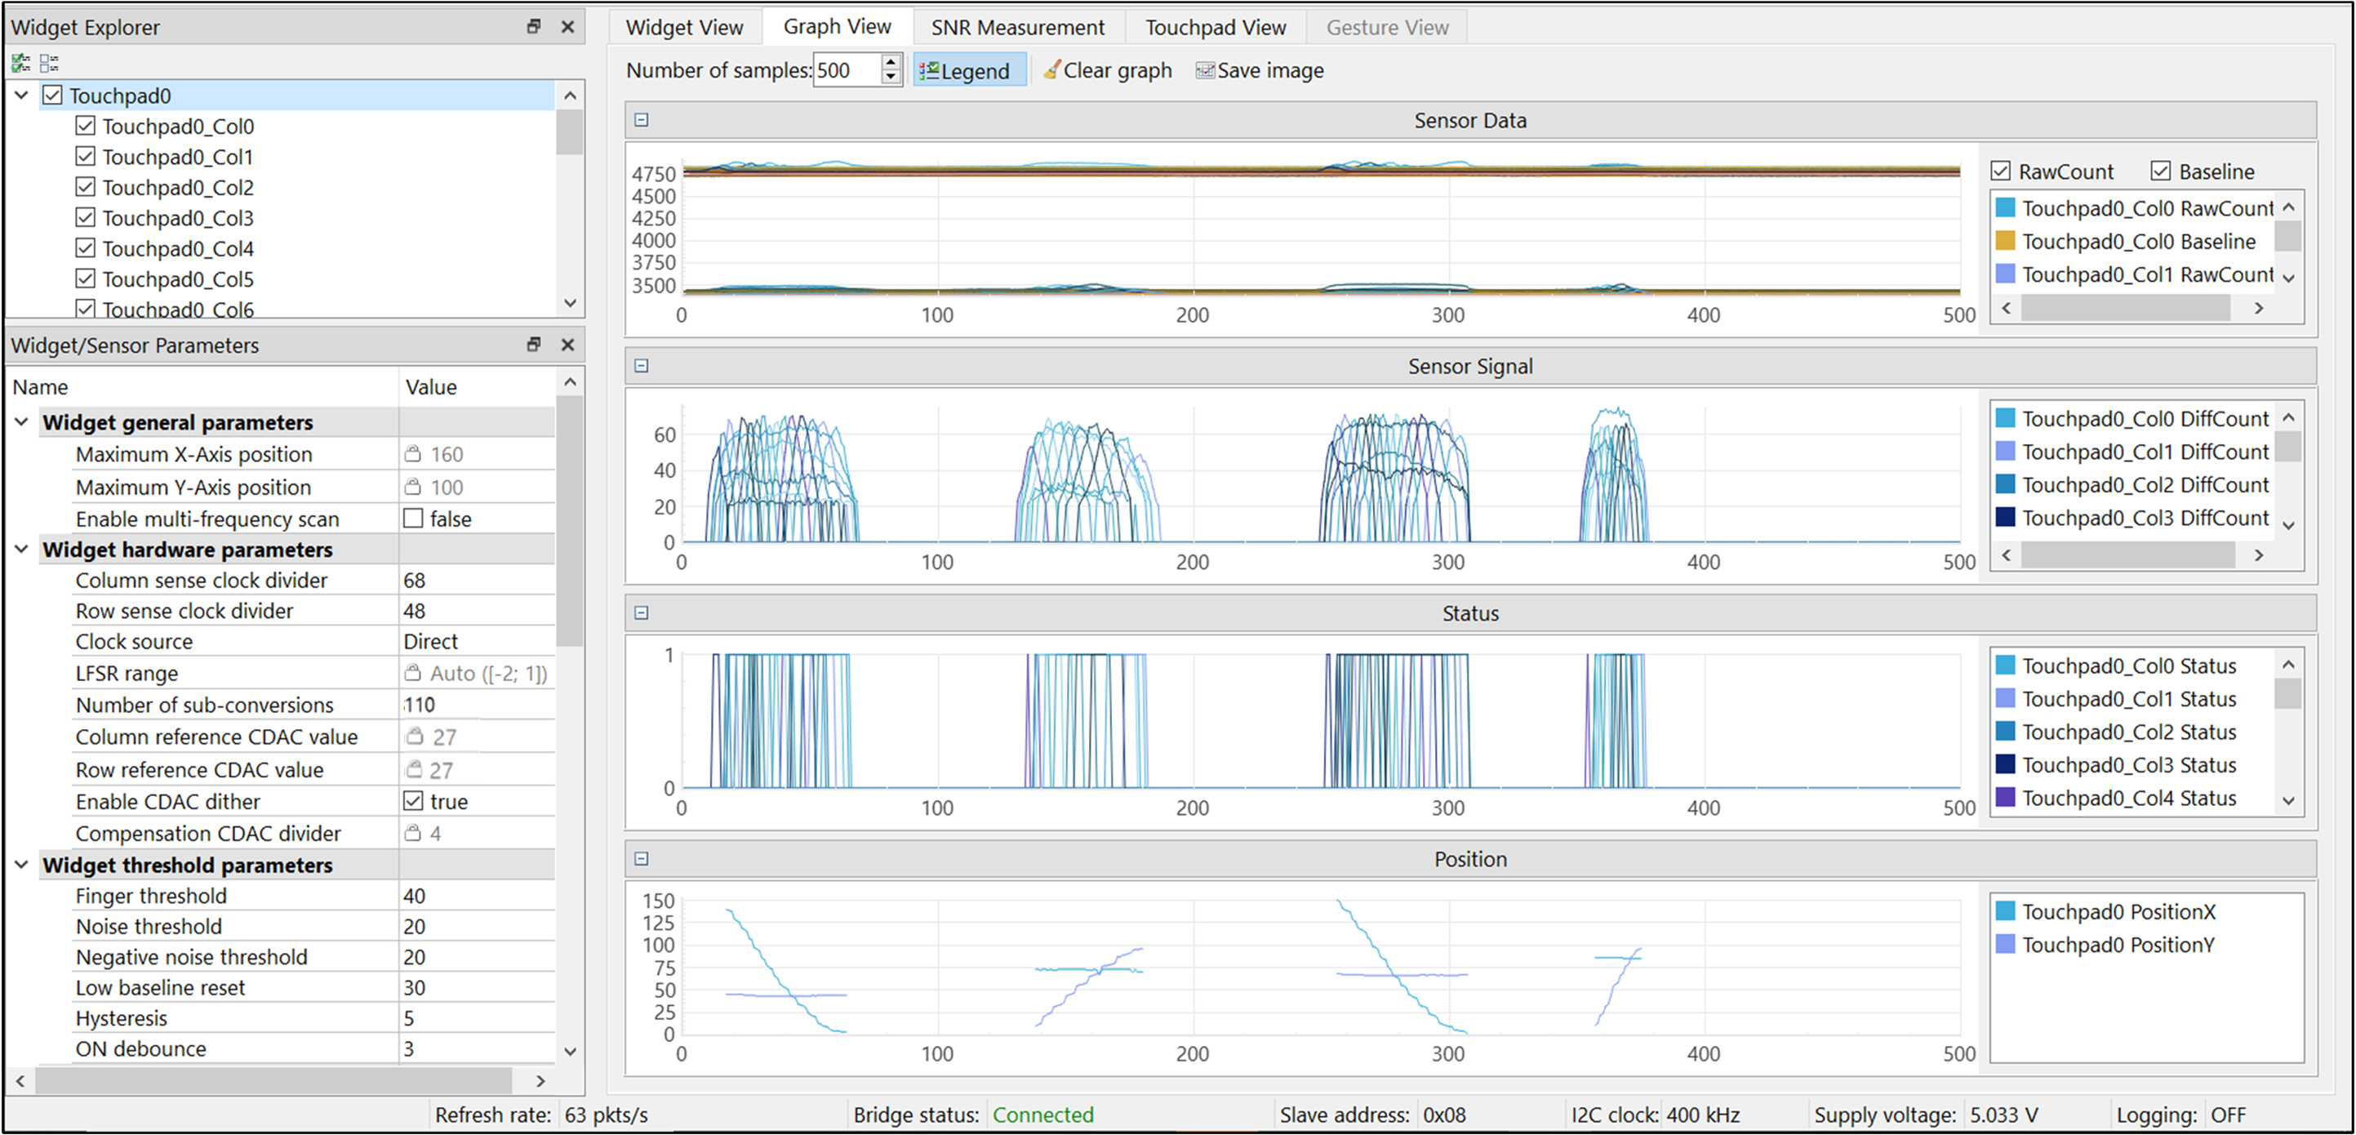The width and height of the screenshot is (2356, 1135).
Task: Edit Noise threshold value 20
Action: tap(477, 926)
